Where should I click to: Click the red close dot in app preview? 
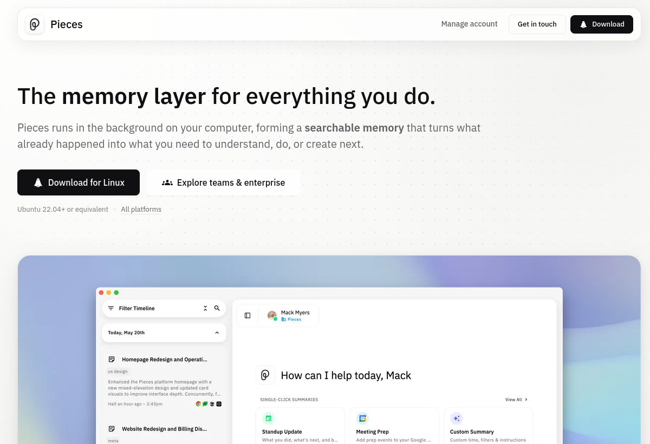click(101, 292)
